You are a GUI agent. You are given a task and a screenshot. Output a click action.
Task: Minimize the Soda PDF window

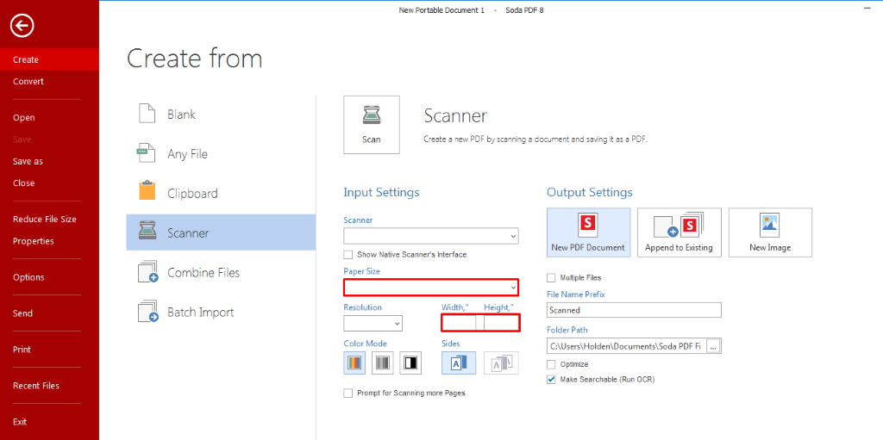tap(867, 9)
